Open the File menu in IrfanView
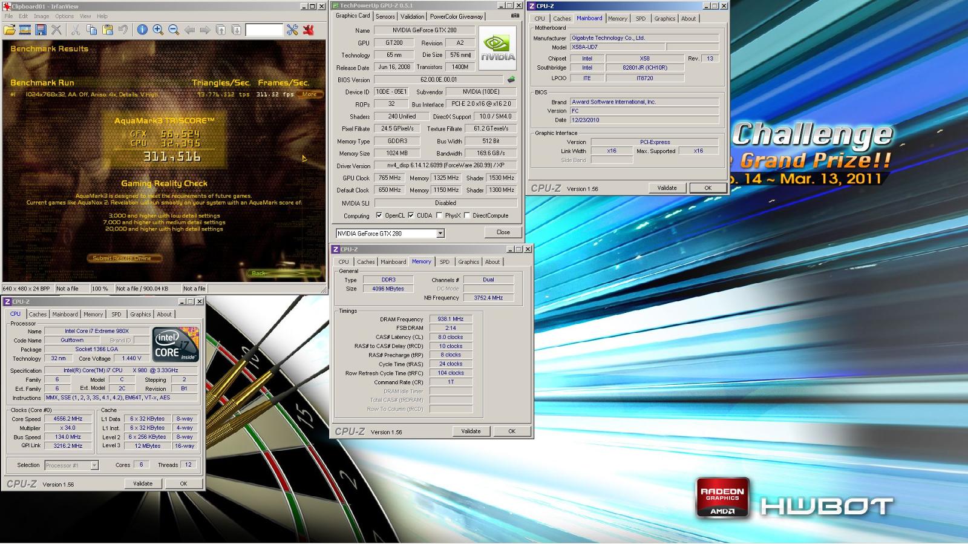This screenshot has width=968, height=544. 8,16
